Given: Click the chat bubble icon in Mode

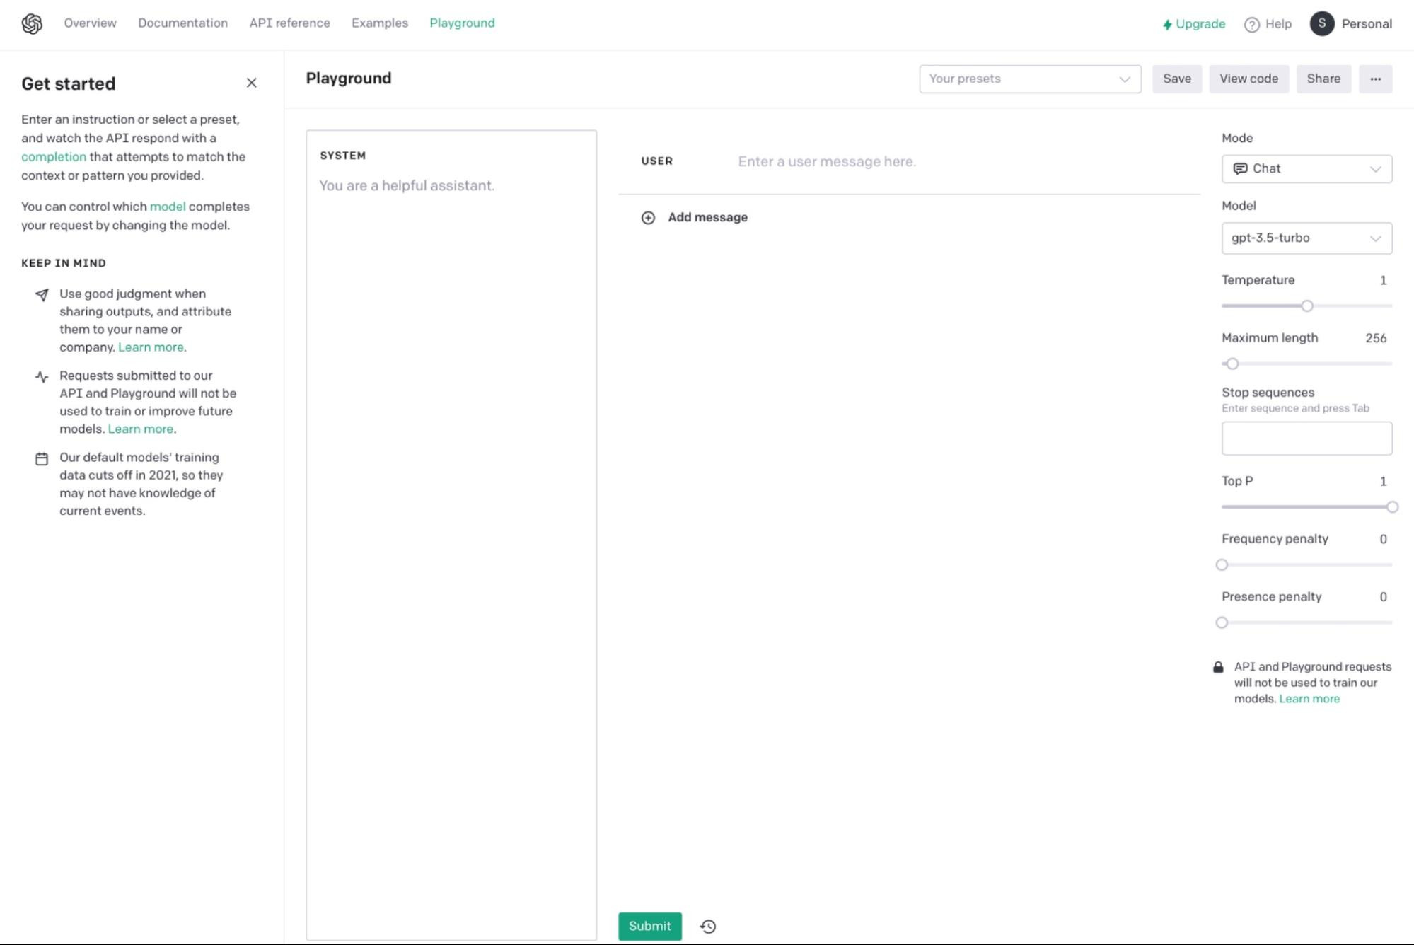Looking at the screenshot, I should pyautogui.click(x=1240, y=168).
